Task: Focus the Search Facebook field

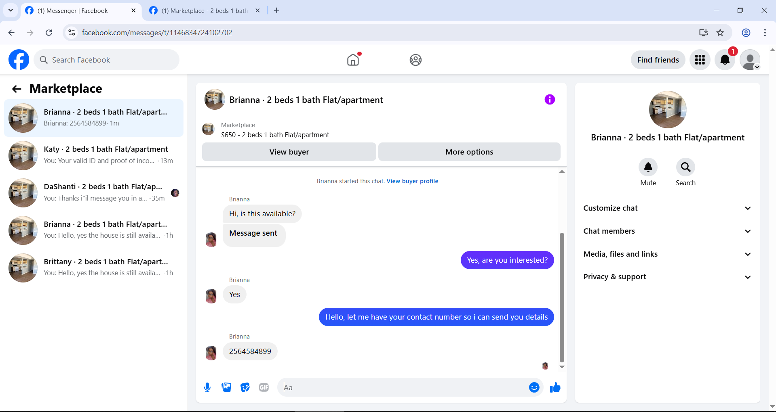Action: [107, 60]
